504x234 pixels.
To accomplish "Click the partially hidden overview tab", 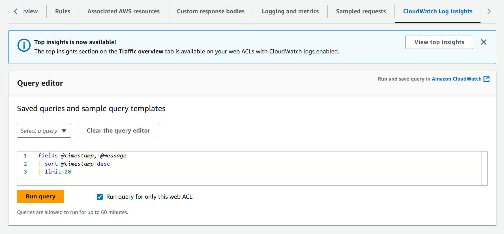I will pos(31,11).
